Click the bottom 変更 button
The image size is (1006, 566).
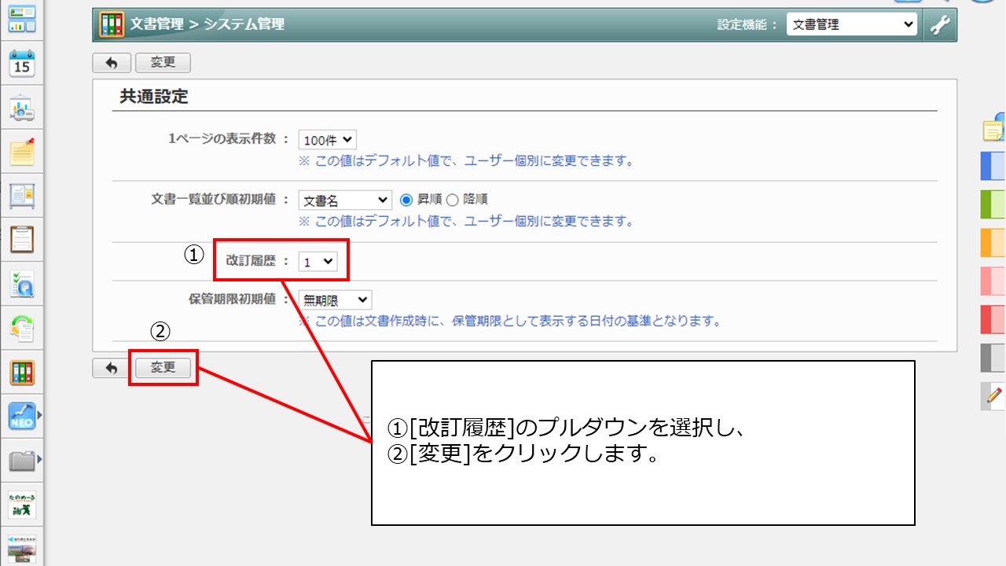point(163,368)
